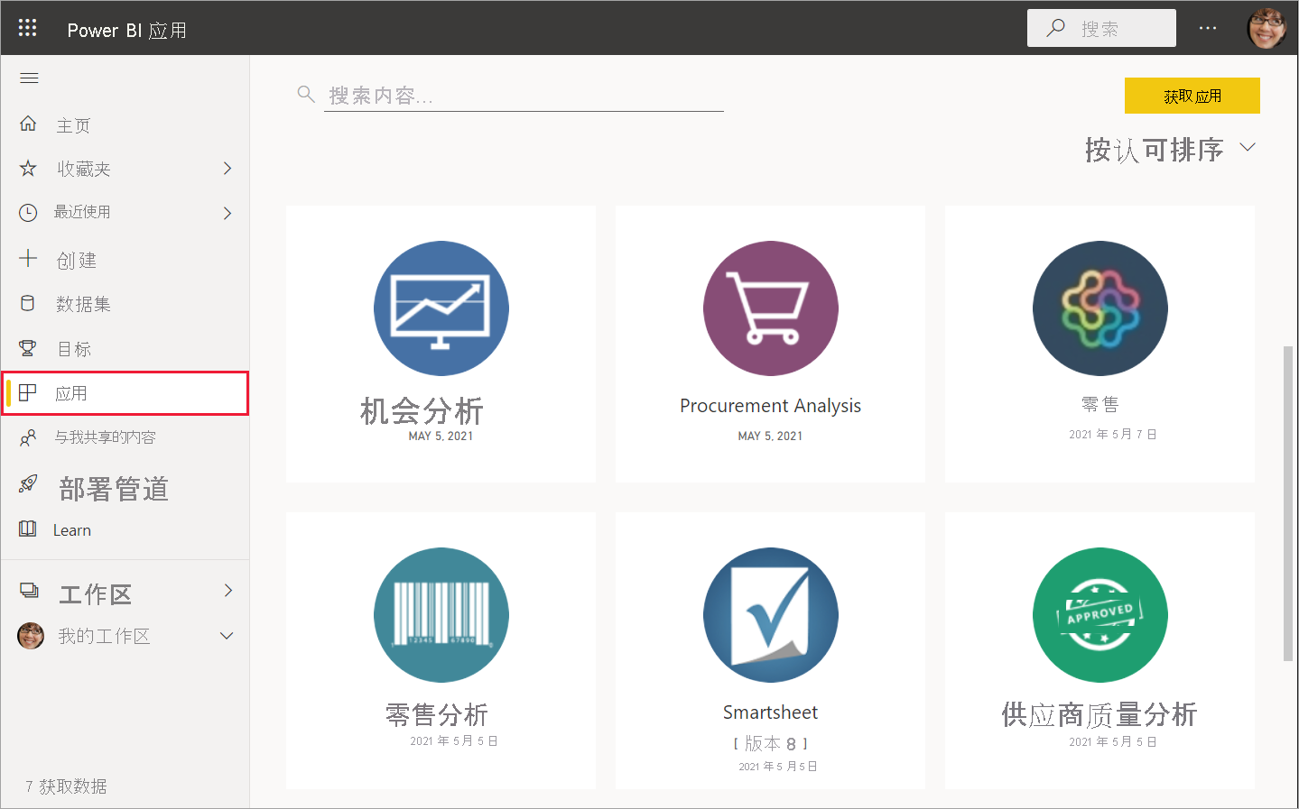Open the 供应商质量分析 Approved stamp icon
Image resolution: width=1299 pixels, height=809 pixels.
1100,615
